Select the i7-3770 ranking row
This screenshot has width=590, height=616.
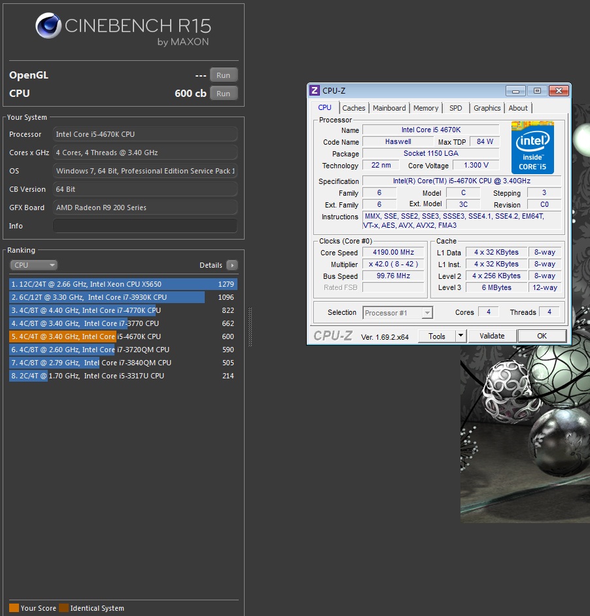123,323
